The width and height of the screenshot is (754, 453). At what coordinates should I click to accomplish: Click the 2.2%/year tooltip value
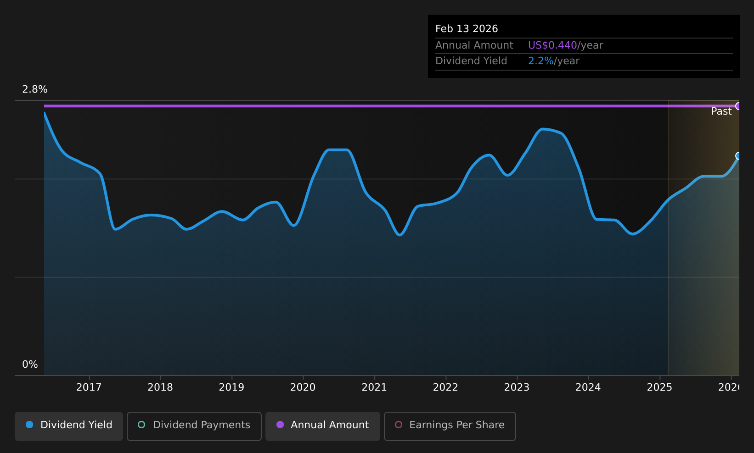tap(554, 61)
